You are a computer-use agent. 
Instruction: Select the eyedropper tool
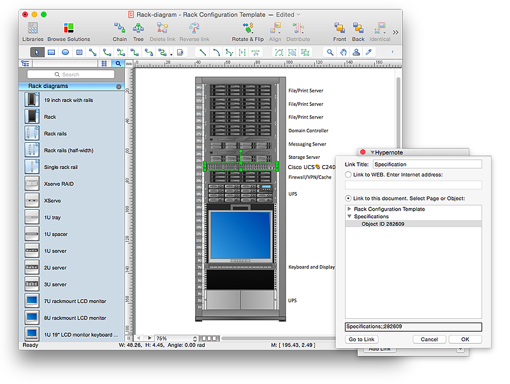pyautogui.click(x=368, y=52)
